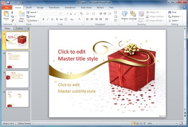Screen dimensions: 188x127
Task: Open the Shape Effects dropdown
Action: click(155, 20)
